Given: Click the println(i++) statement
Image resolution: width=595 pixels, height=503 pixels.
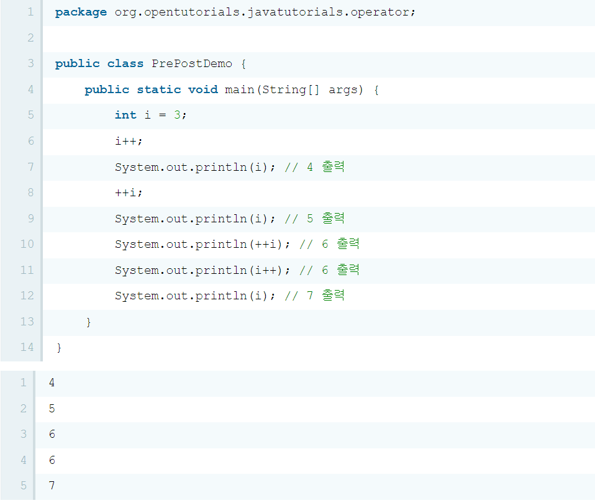Looking at the screenshot, I should click(x=237, y=270).
